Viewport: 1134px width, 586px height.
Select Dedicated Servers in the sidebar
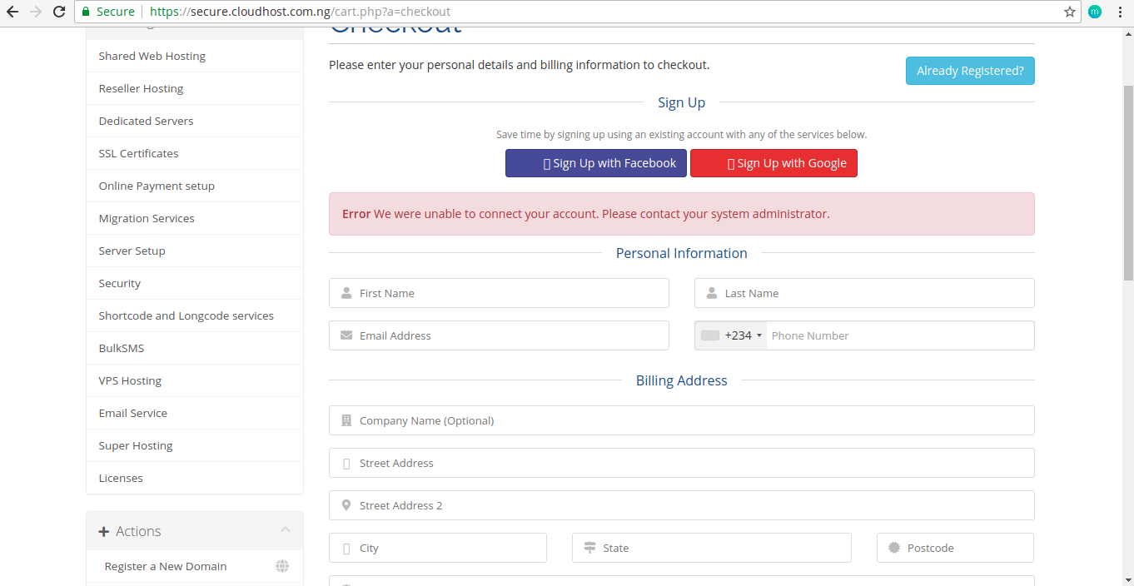(x=195, y=121)
